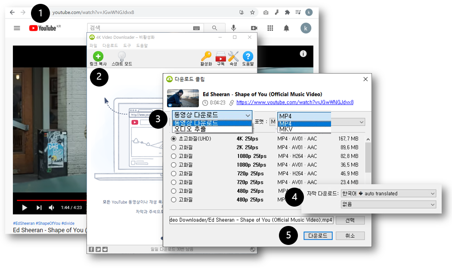Click the YouTube video progress bar
The width and height of the screenshot is (452, 269).
[x=51, y=200]
